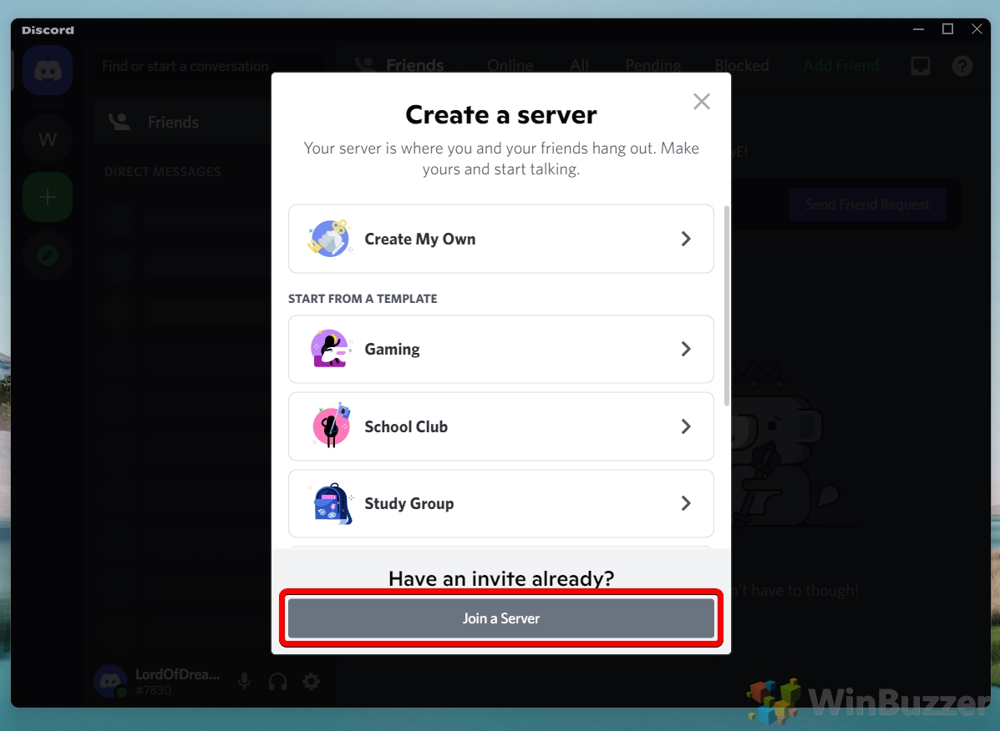The width and height of the screenshot is (1000, 731).
Task: Select the Create My Own label
Action: (420, 239)
